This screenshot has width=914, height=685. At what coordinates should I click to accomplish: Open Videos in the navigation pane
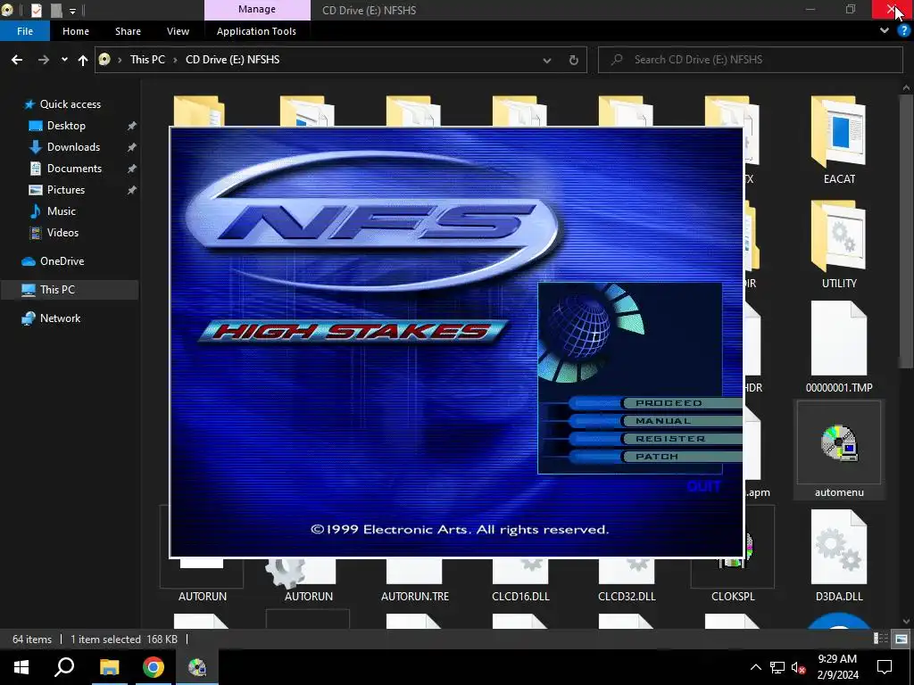click(x=62, y=233)
